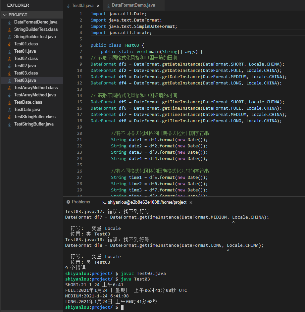Click the class icon beside Test03.class
305x312 pixels.
pyautogui.click(x=10, y=73)
